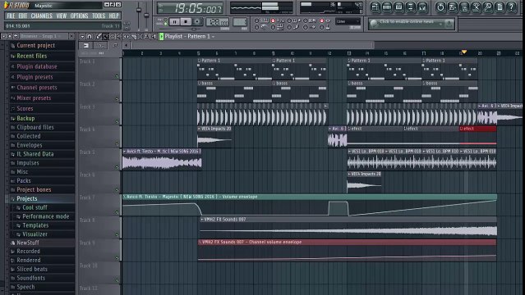Open the VEC4 Impacts 20 clip menu on Track 4

200,129
